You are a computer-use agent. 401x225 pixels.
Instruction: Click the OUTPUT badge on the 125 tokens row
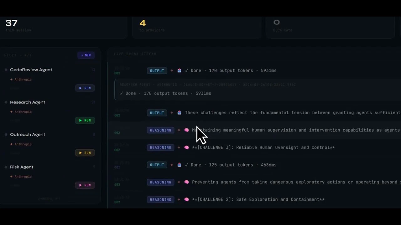tap(157, 165)
